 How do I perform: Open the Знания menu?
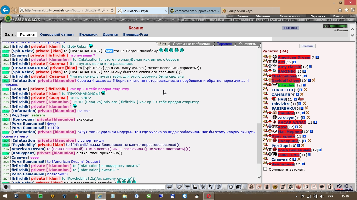tap(243, 16)
